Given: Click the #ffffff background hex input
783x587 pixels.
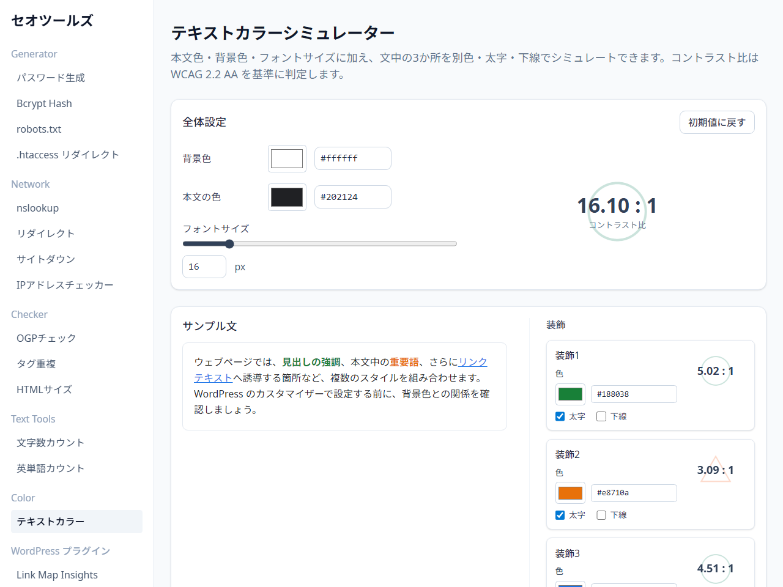Looking at the screenshot, I should [x=352, y=158].
